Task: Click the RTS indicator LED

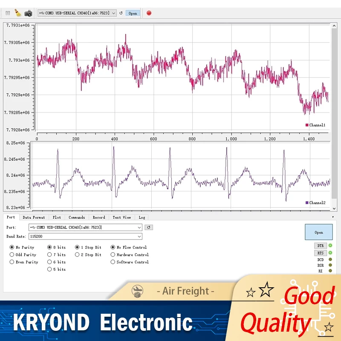Action: pyautogui.click(x=330, y=253)
